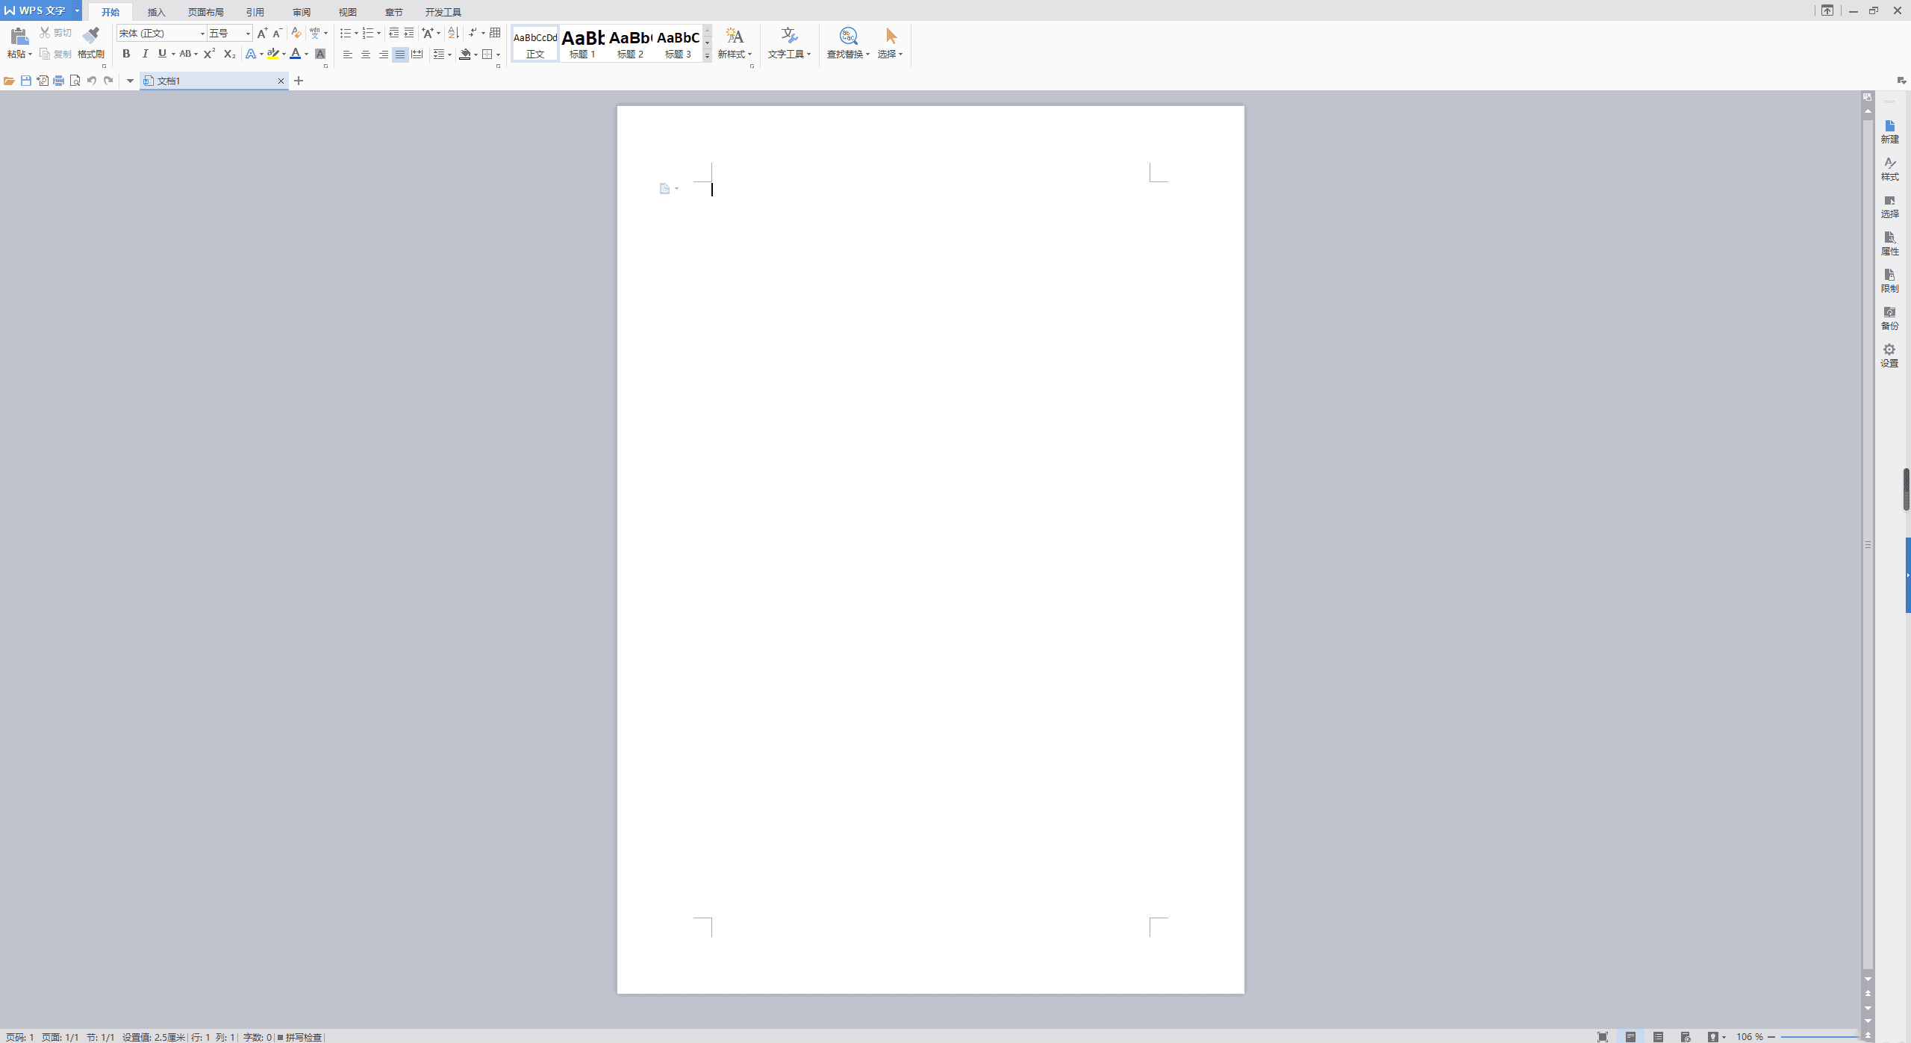Click the zoom slider track in status bar
The image size is (1911, 1043).
(1818, 1037)
